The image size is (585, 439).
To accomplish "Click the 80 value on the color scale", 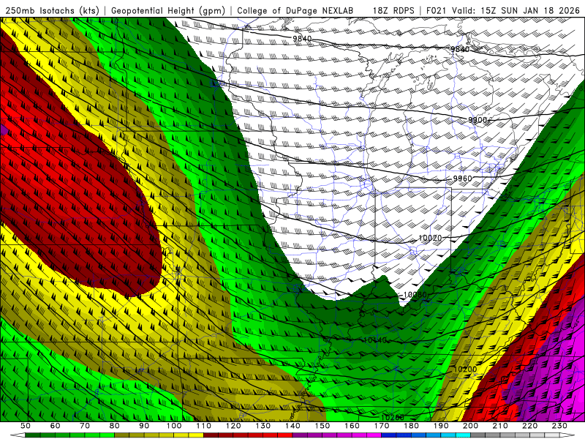I will 115,426.
